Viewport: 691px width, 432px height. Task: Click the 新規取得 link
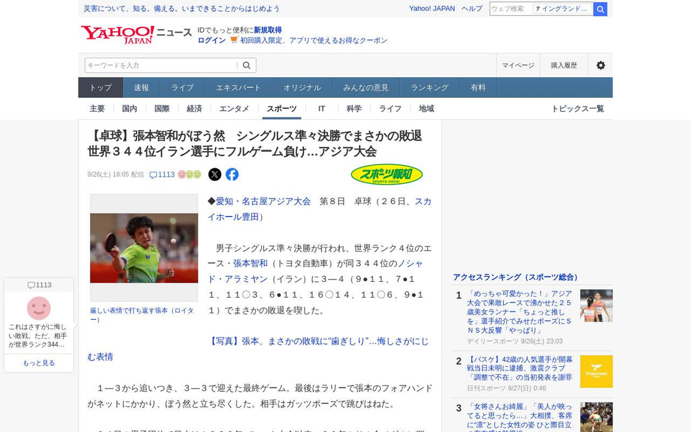[x=268, y=30]
